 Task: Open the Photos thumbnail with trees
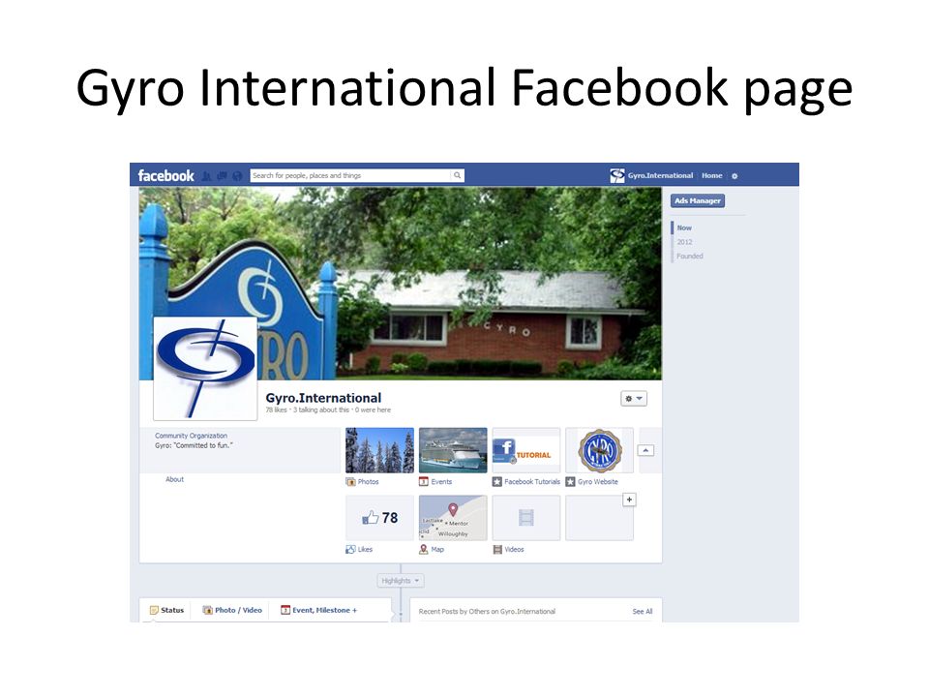(379, 450)
